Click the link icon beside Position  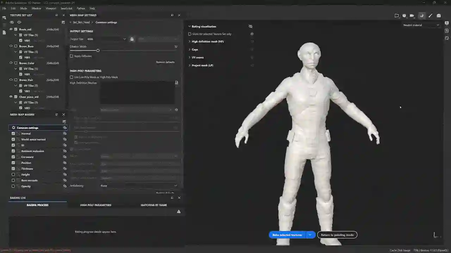tap(65, 163)
